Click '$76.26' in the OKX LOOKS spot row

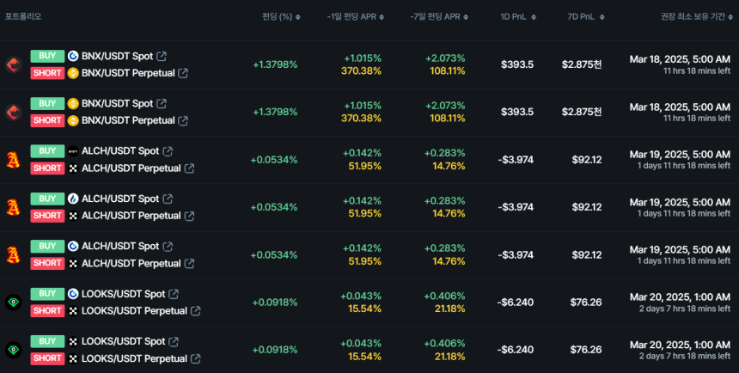coord(586,350)
